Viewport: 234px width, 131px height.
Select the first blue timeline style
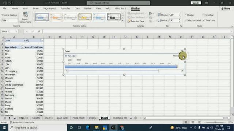[x=42, y=17]
